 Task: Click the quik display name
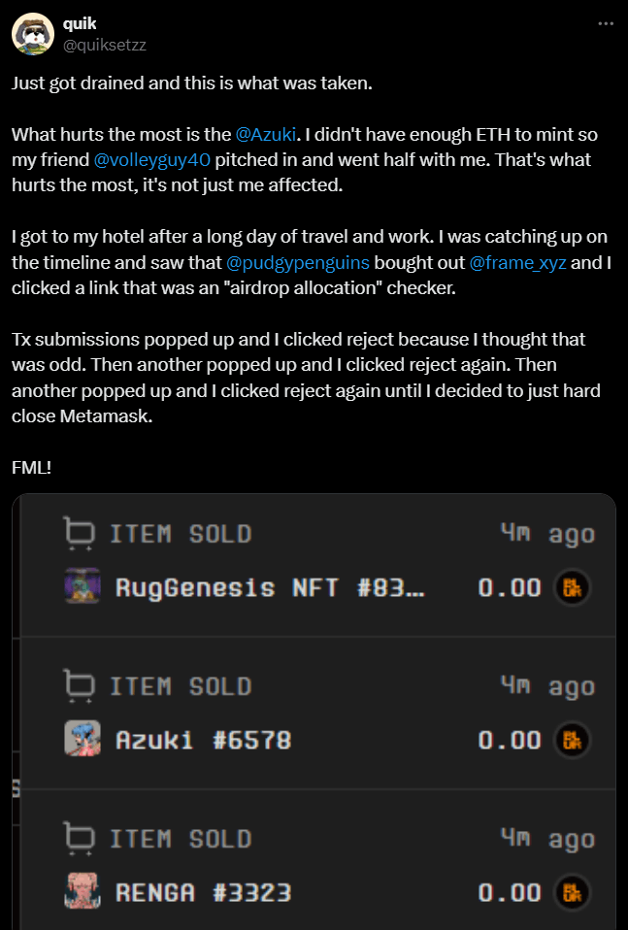coord(80,23)
